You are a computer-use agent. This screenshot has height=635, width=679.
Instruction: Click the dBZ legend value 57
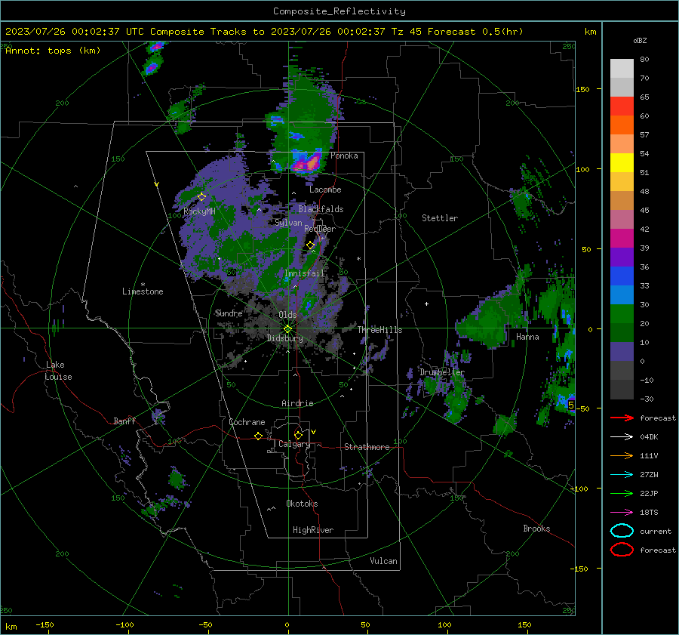[x=644, y=135]
